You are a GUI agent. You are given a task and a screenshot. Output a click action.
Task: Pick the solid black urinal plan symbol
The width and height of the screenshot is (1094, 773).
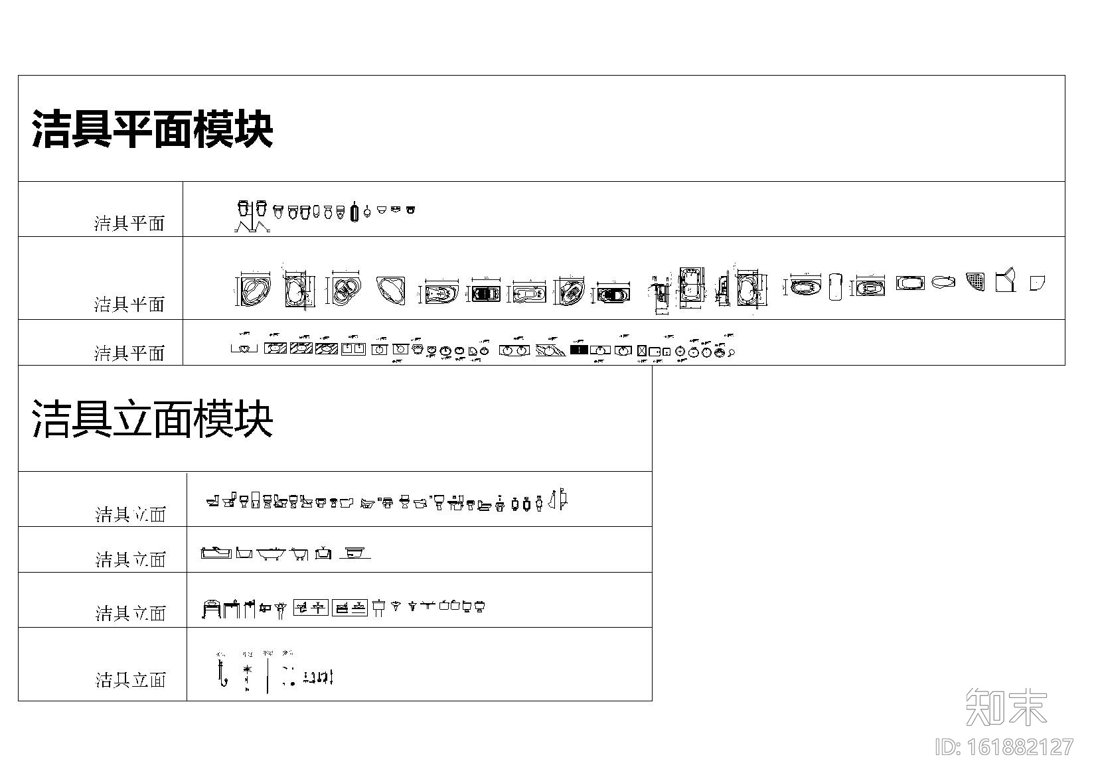[354, 212]
